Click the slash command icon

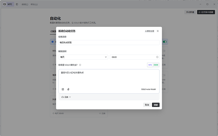[63, 89]
